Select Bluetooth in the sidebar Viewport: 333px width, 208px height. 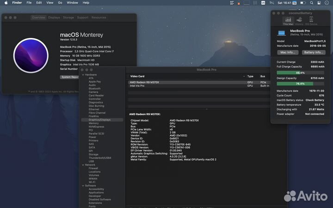click(x=94, y=89)
